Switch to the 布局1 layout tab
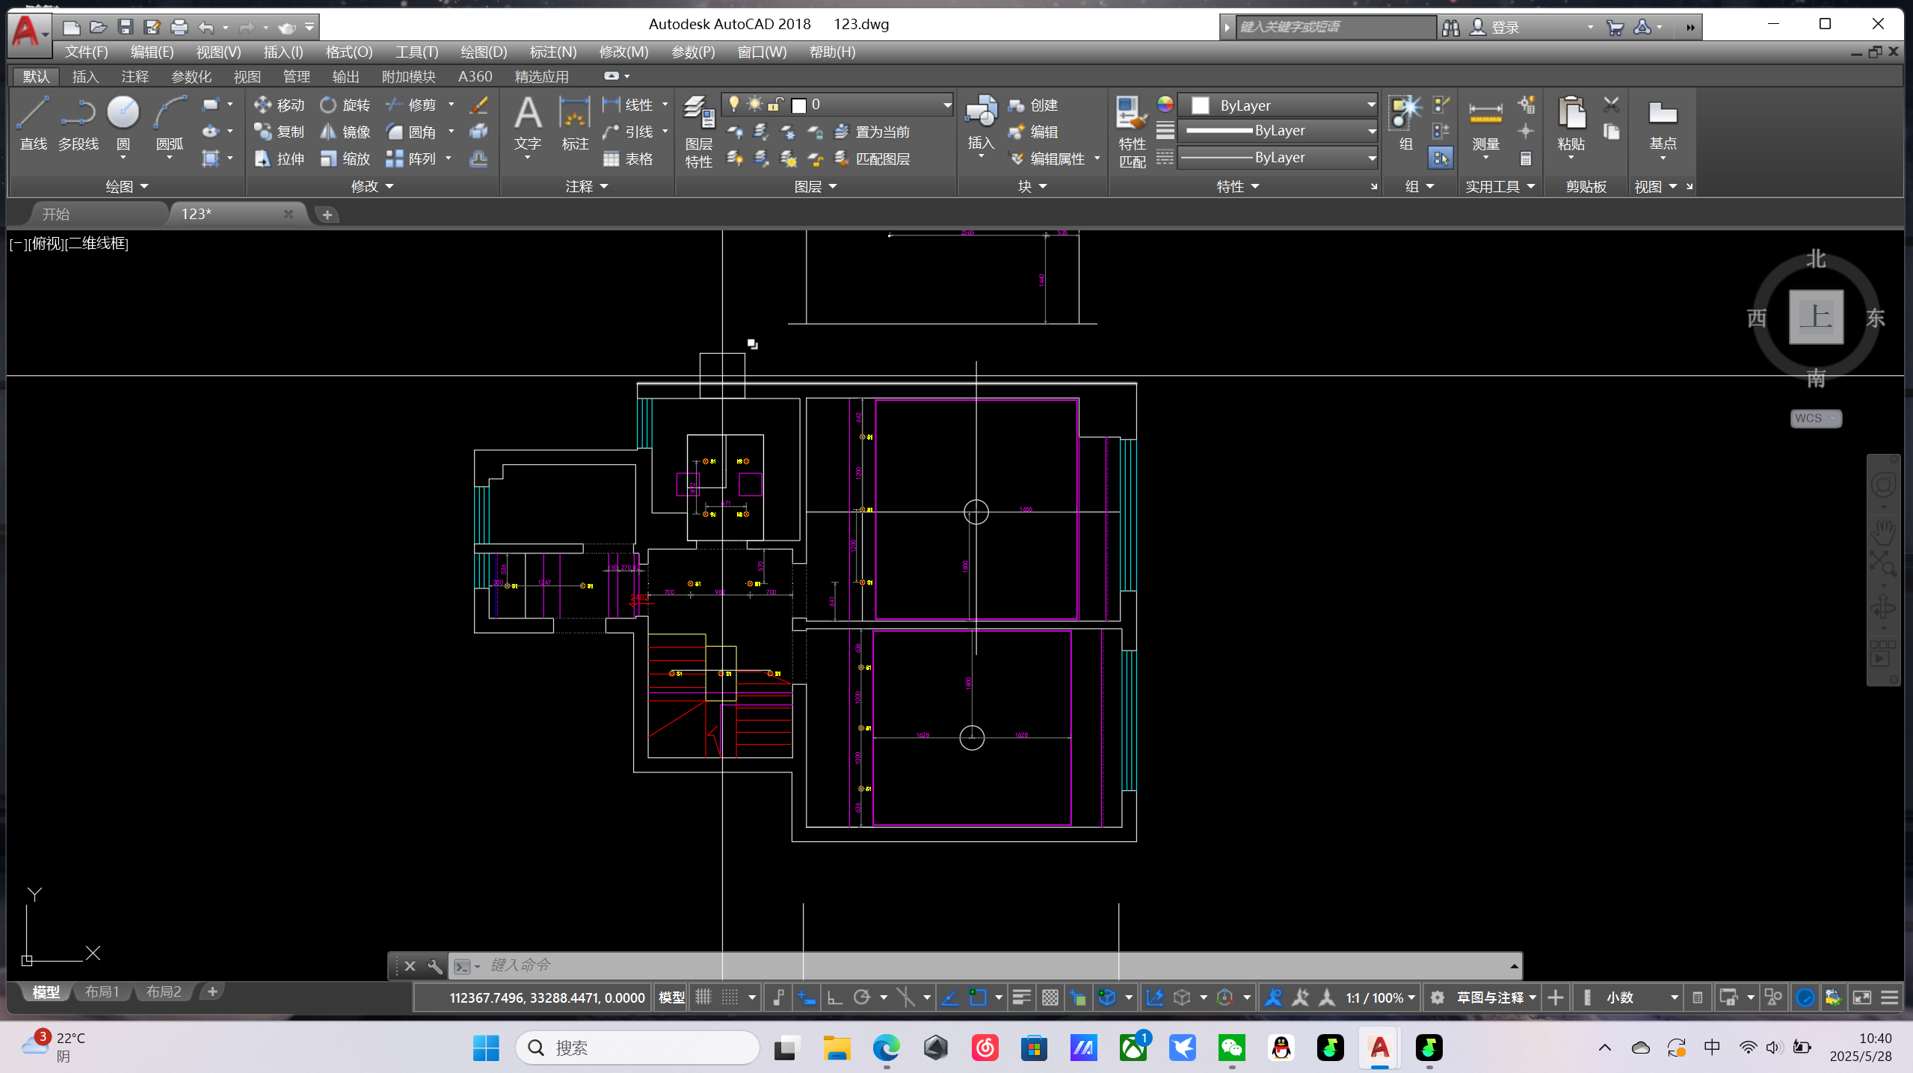This screenshot has height=1073, width=1913. point(102,991)
